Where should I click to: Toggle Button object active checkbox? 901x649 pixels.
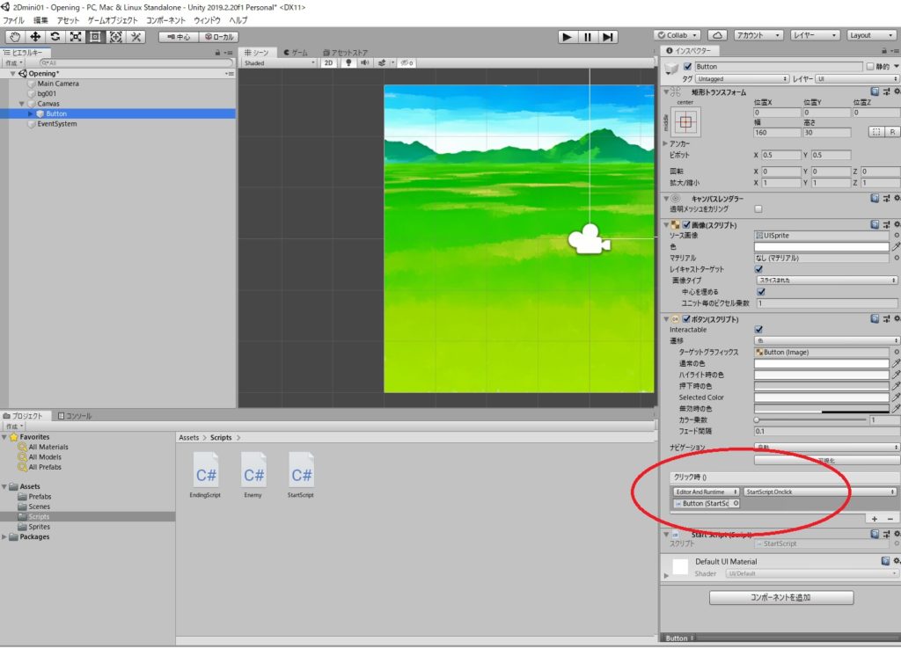[687, 67]
